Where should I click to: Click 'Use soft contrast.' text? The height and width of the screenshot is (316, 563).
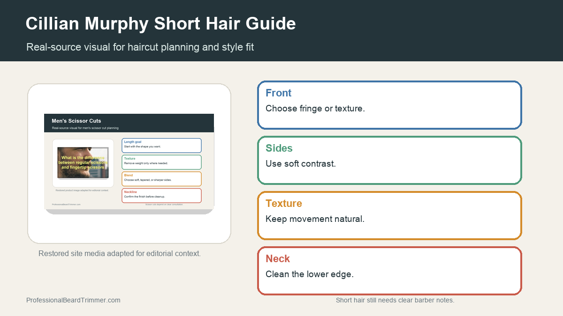[x=301, y=163]
